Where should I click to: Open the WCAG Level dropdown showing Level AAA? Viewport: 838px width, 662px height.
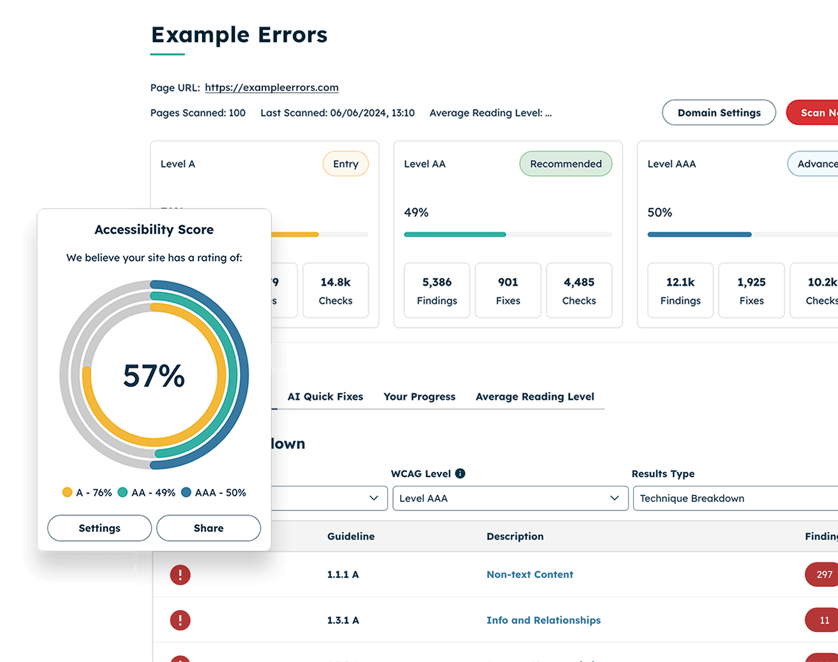510,498
